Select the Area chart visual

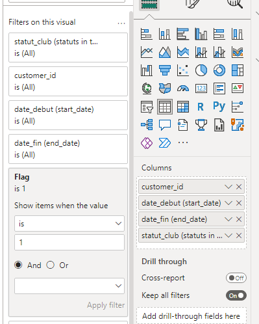click(x=165, y=52)
